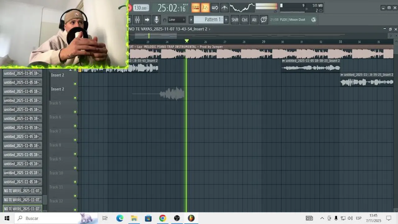Select the Luz MELODIC PIANO TRAP INSTRUMENTAL beat clip
The image size is (398, 224).
pyautogui.click(x=261, y=52)
